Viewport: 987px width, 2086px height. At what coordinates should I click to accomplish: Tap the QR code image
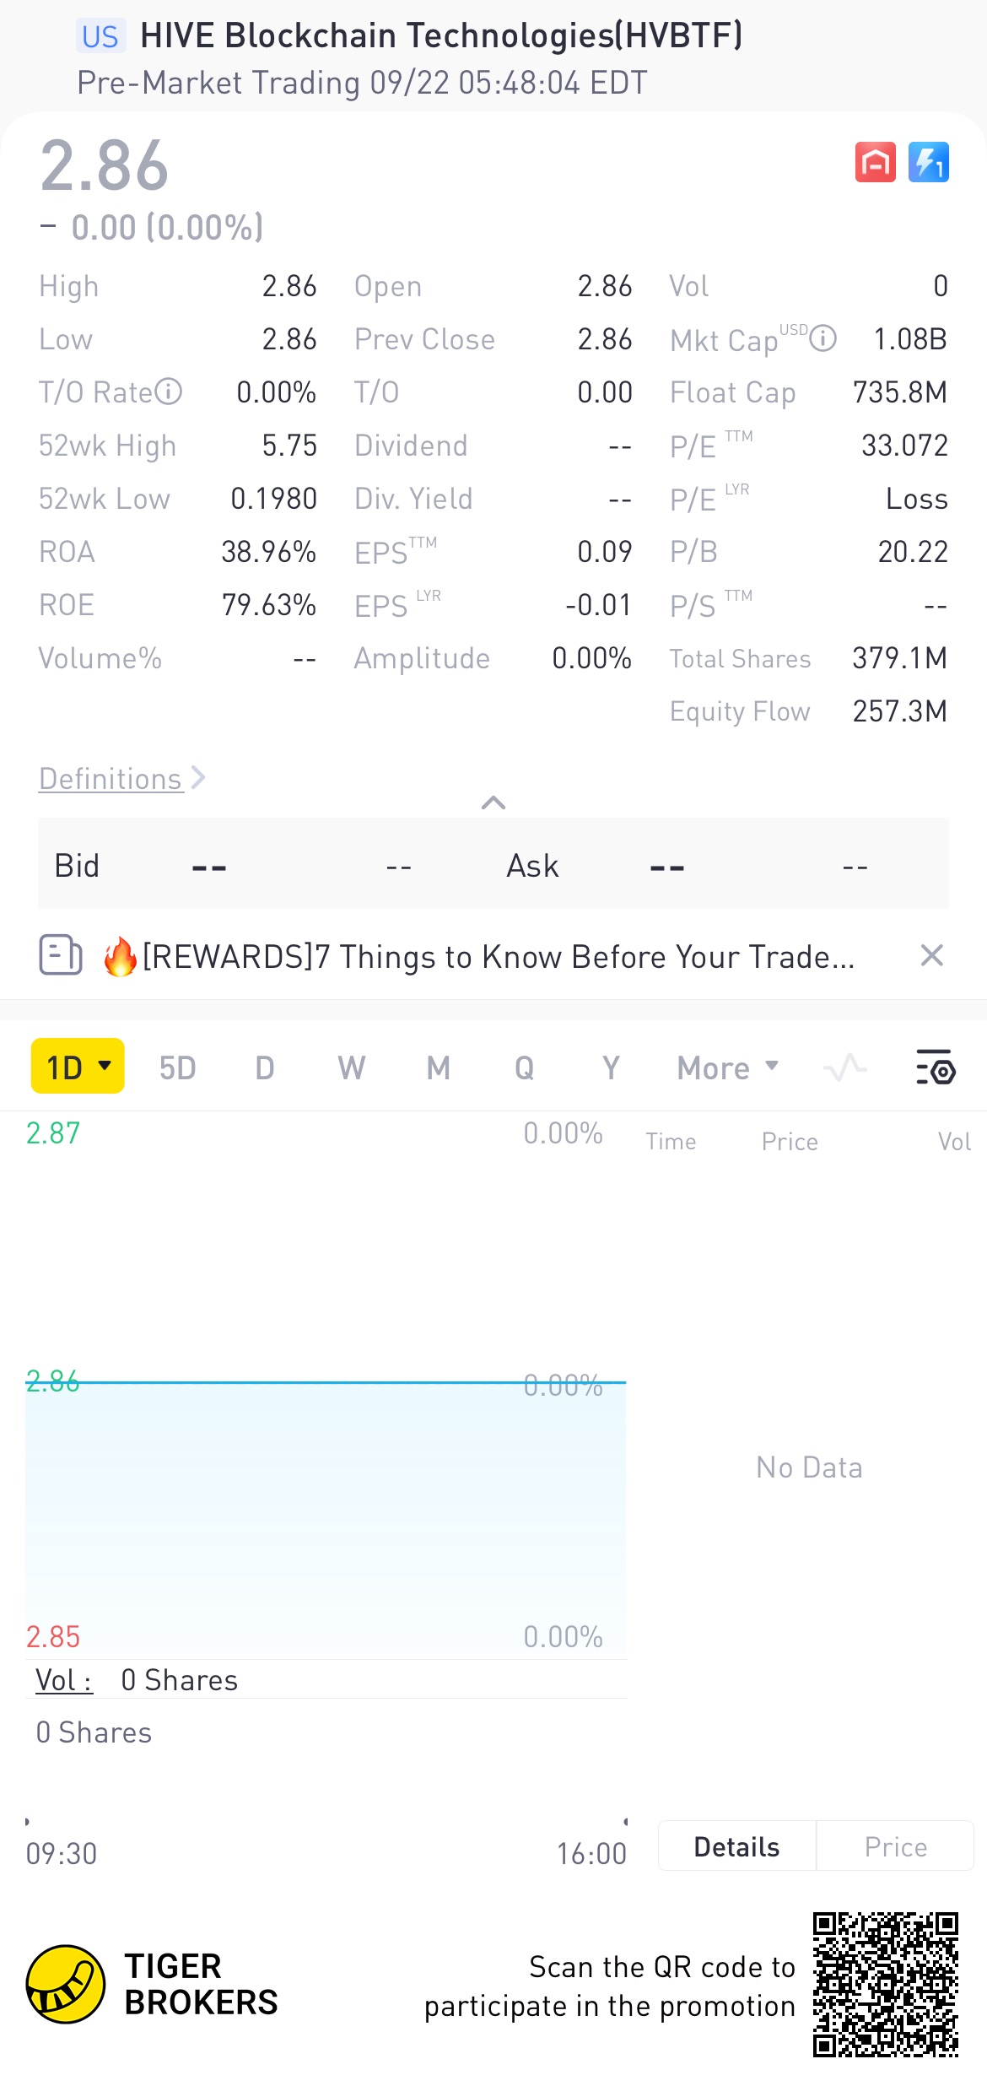(x=885, y=1984)
